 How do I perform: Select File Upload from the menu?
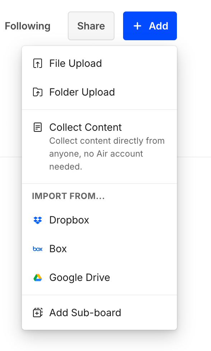point(75,63)
